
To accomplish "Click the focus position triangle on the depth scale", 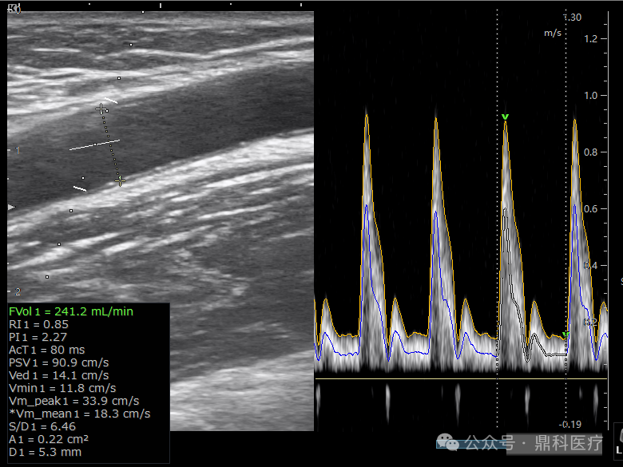I will [x=11, y=207].
